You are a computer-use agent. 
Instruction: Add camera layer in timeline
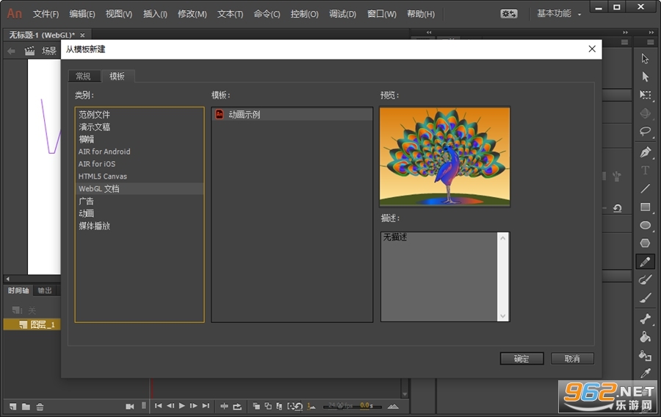(130, 406)
